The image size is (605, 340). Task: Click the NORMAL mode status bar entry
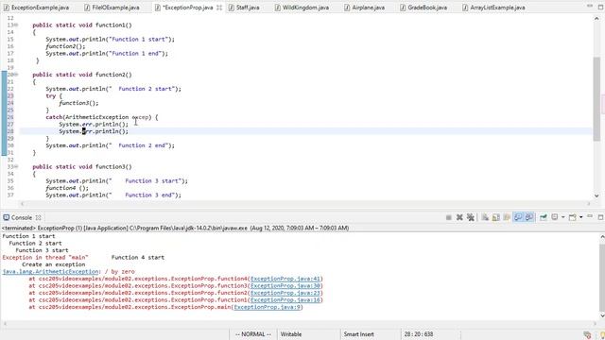(253, 334)
